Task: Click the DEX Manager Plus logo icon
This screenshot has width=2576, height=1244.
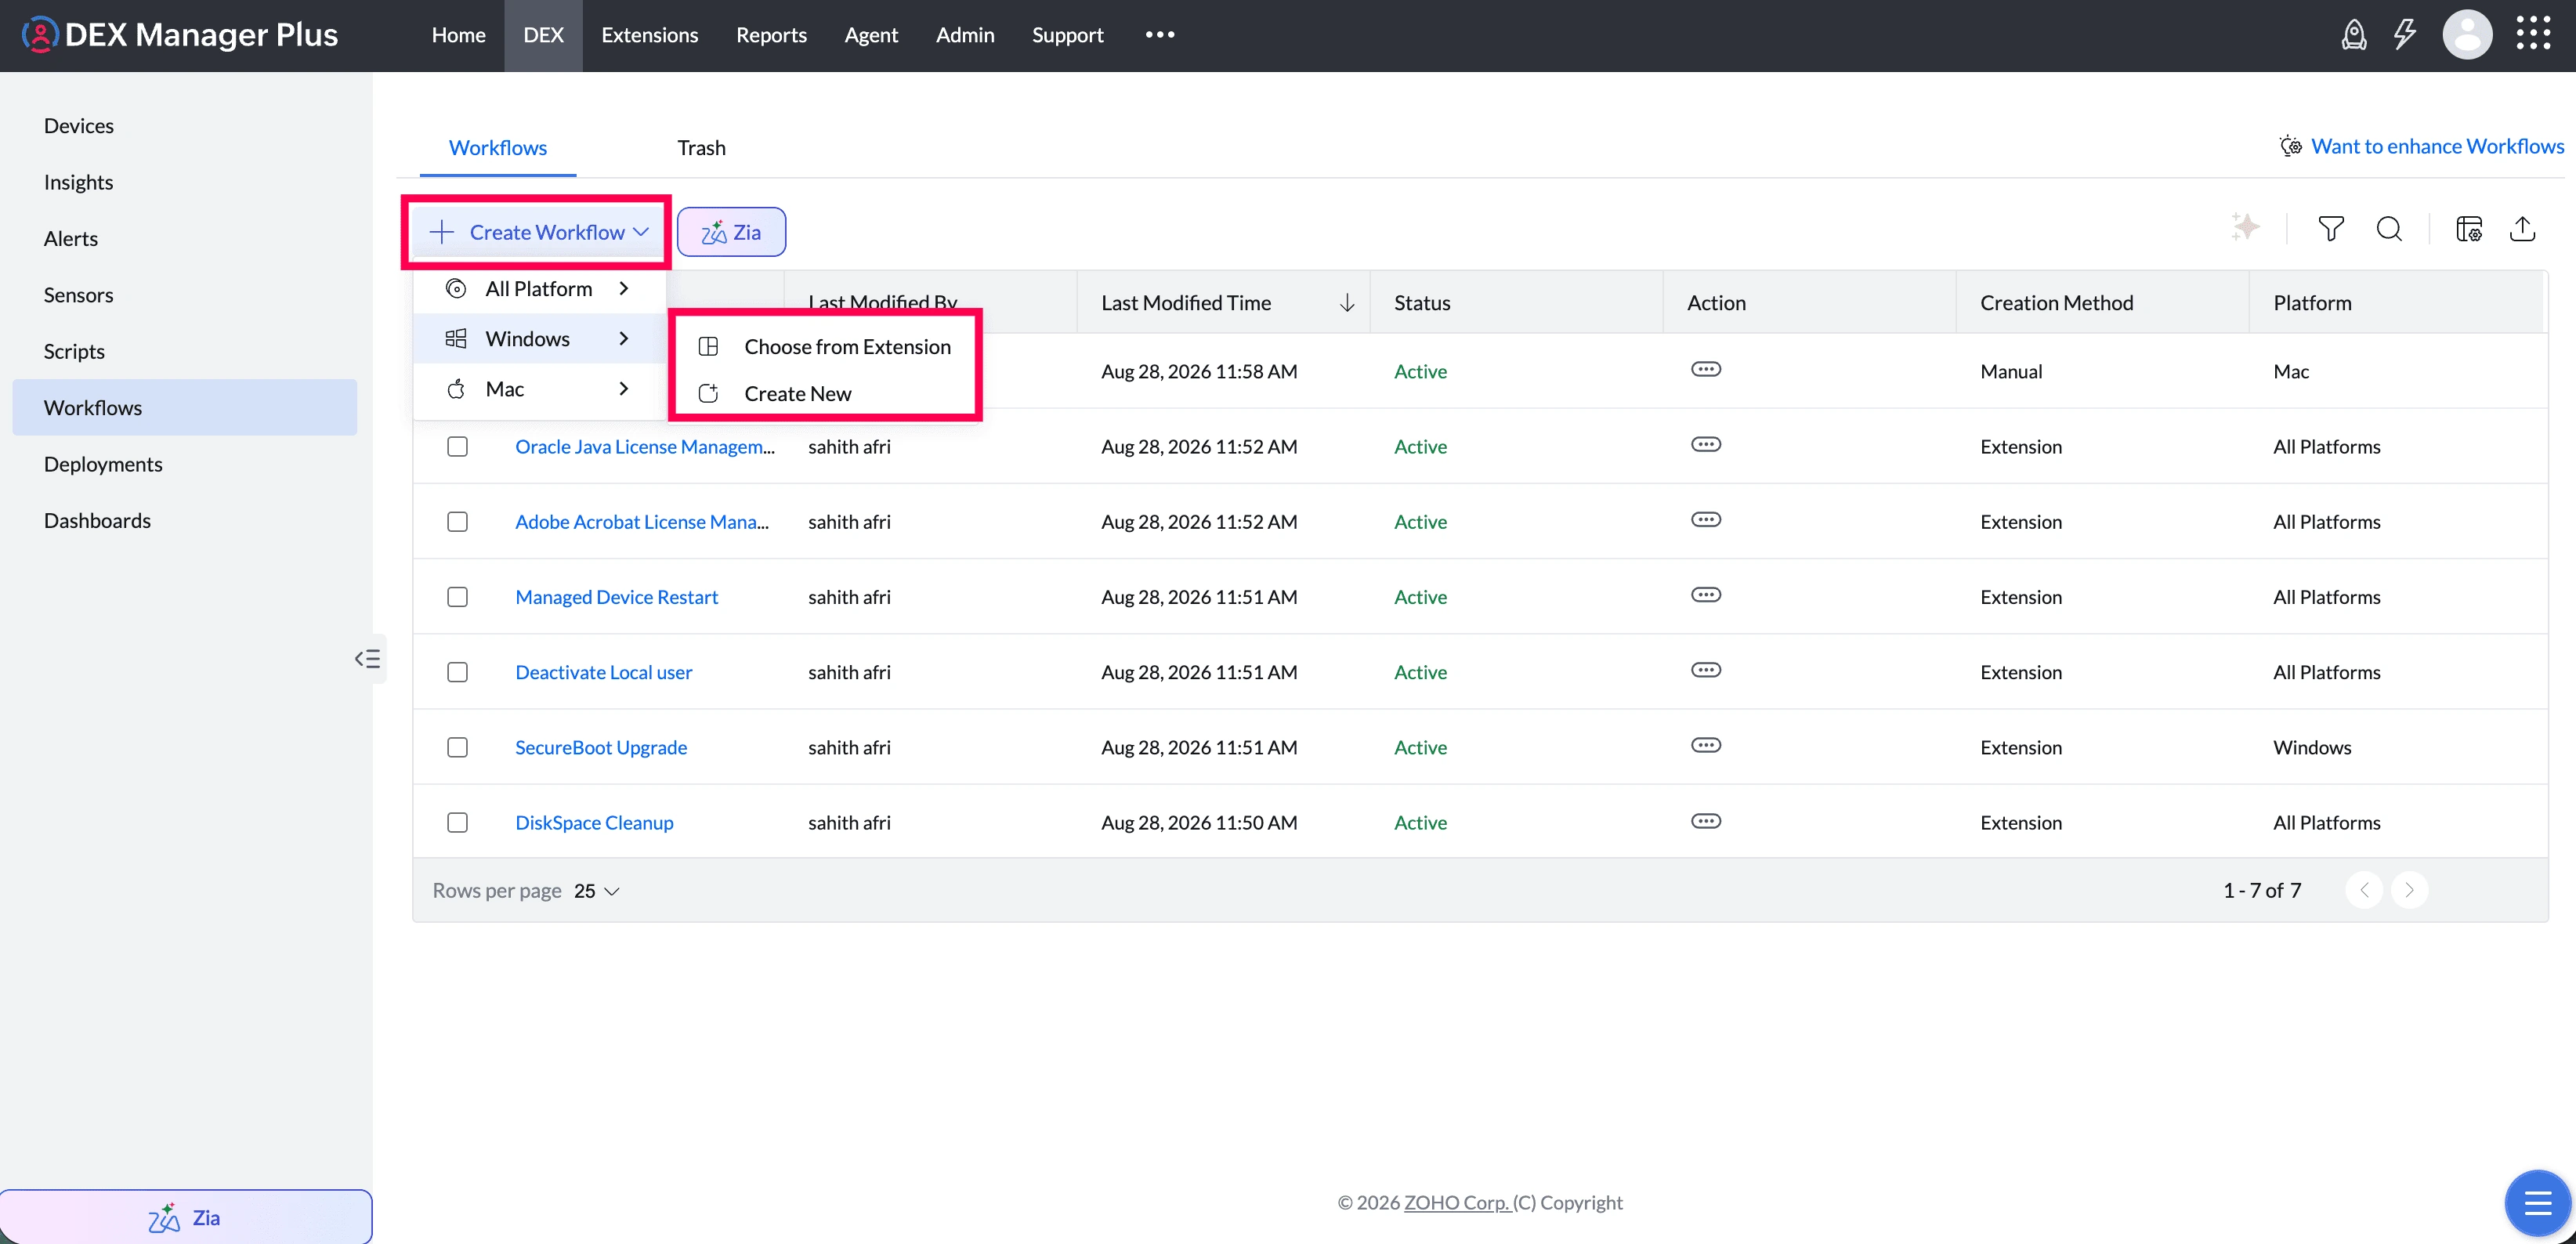Action: (x=39, y=35)
